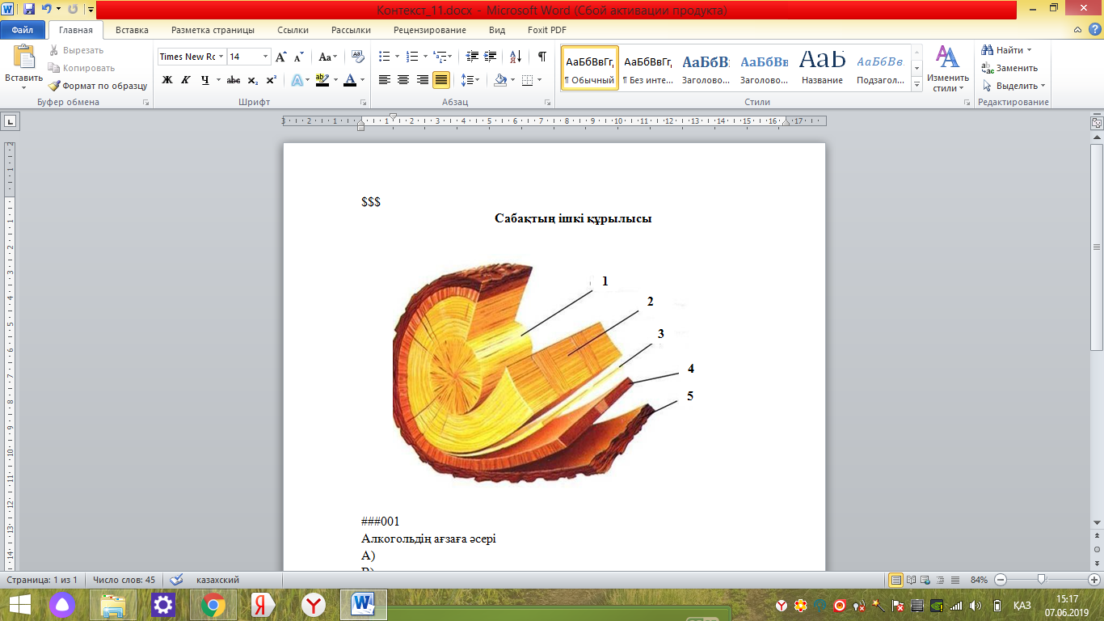Viewport: 1104px width, 621px height.
Task: Show or hide paragraph marks (¶)
Action: point(541,57)
